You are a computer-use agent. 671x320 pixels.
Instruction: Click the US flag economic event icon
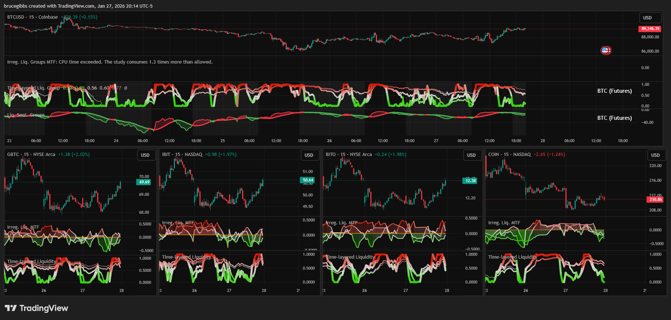606,50
